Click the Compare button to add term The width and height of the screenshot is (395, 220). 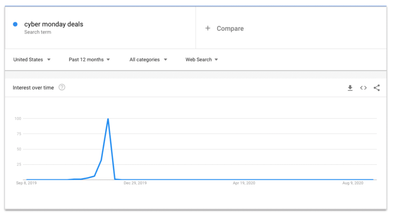click(230, 29)
